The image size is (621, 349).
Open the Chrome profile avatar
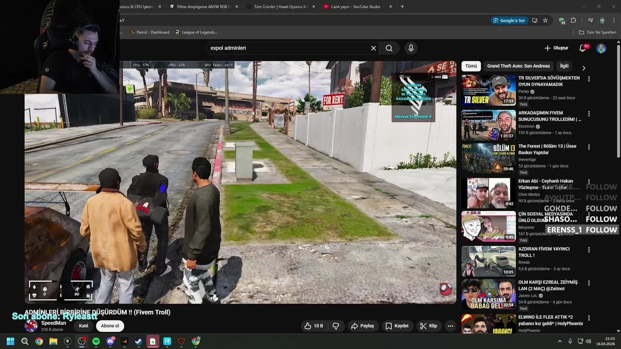[602, 20]
